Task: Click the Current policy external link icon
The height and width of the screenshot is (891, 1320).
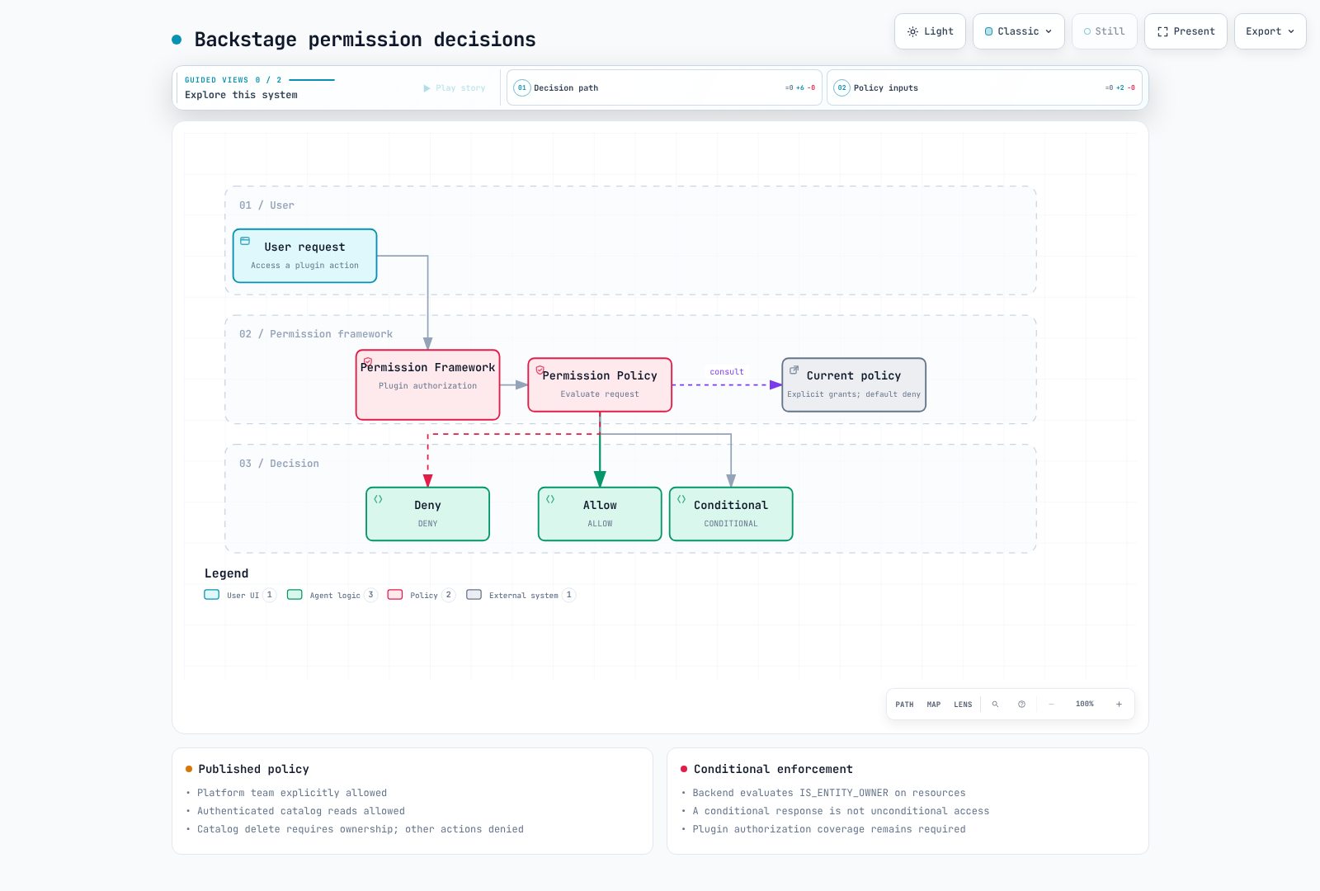Action: [x=794, y=370]
